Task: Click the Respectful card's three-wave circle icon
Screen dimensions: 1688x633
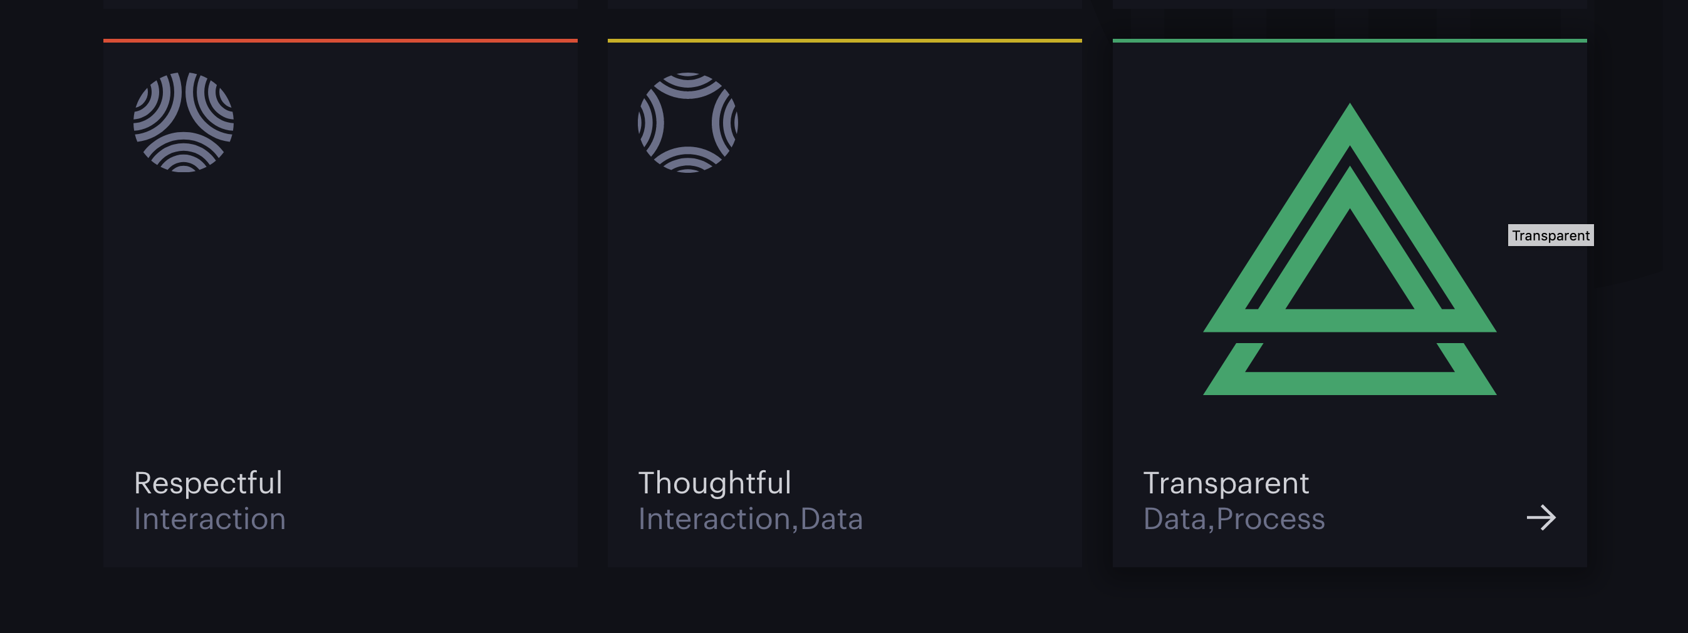Action: point(184,123)
